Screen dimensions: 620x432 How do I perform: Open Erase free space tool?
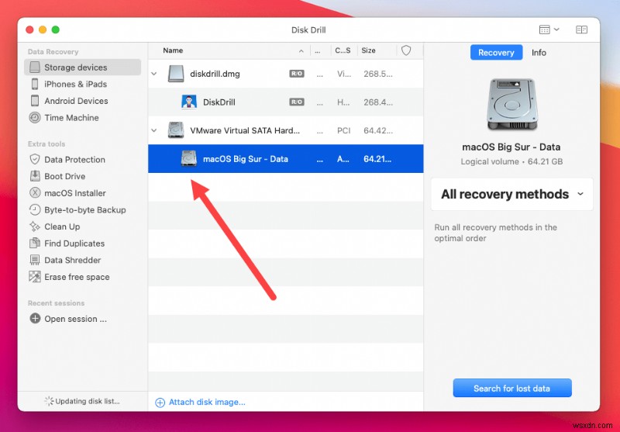77,277
